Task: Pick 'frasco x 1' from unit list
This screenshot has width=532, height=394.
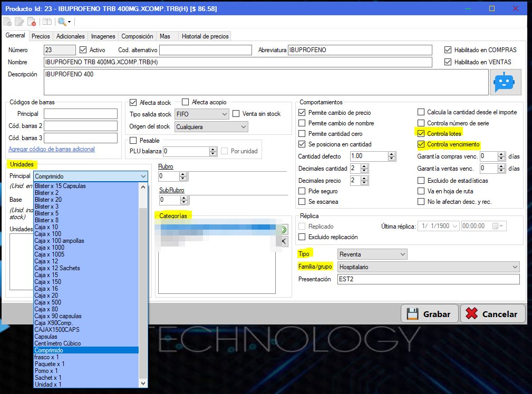Action: (x=86, y=357)
